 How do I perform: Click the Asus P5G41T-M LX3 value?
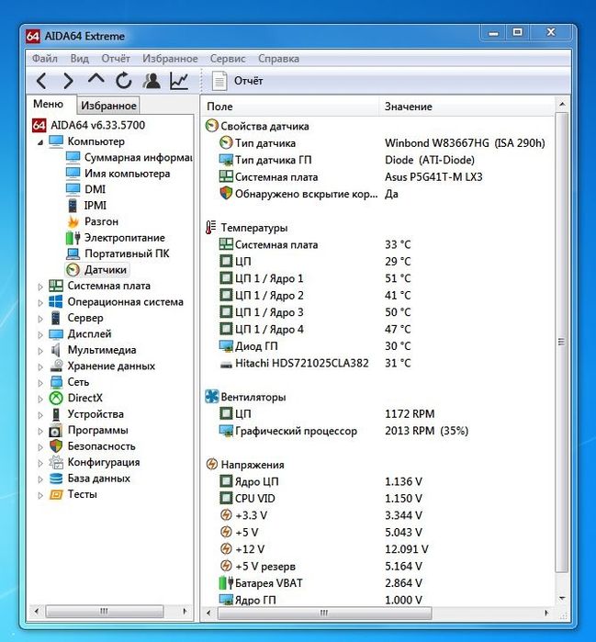[x=433, y=177]
